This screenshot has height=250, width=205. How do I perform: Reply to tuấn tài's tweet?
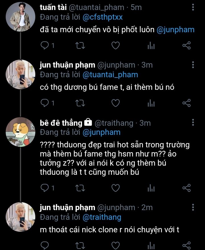tap(44, 45)
